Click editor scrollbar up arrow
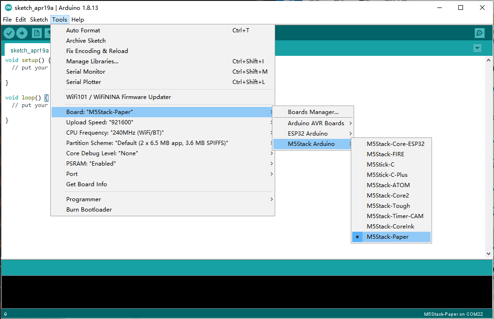This screenshot has width=494, height=319. [x=488, y=60]
